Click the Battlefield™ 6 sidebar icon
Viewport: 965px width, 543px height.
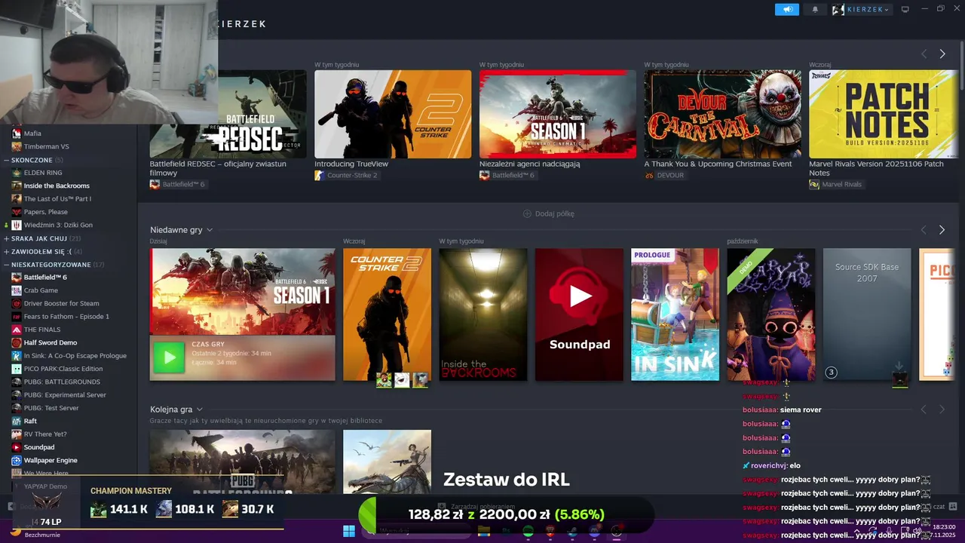point(17,278)
